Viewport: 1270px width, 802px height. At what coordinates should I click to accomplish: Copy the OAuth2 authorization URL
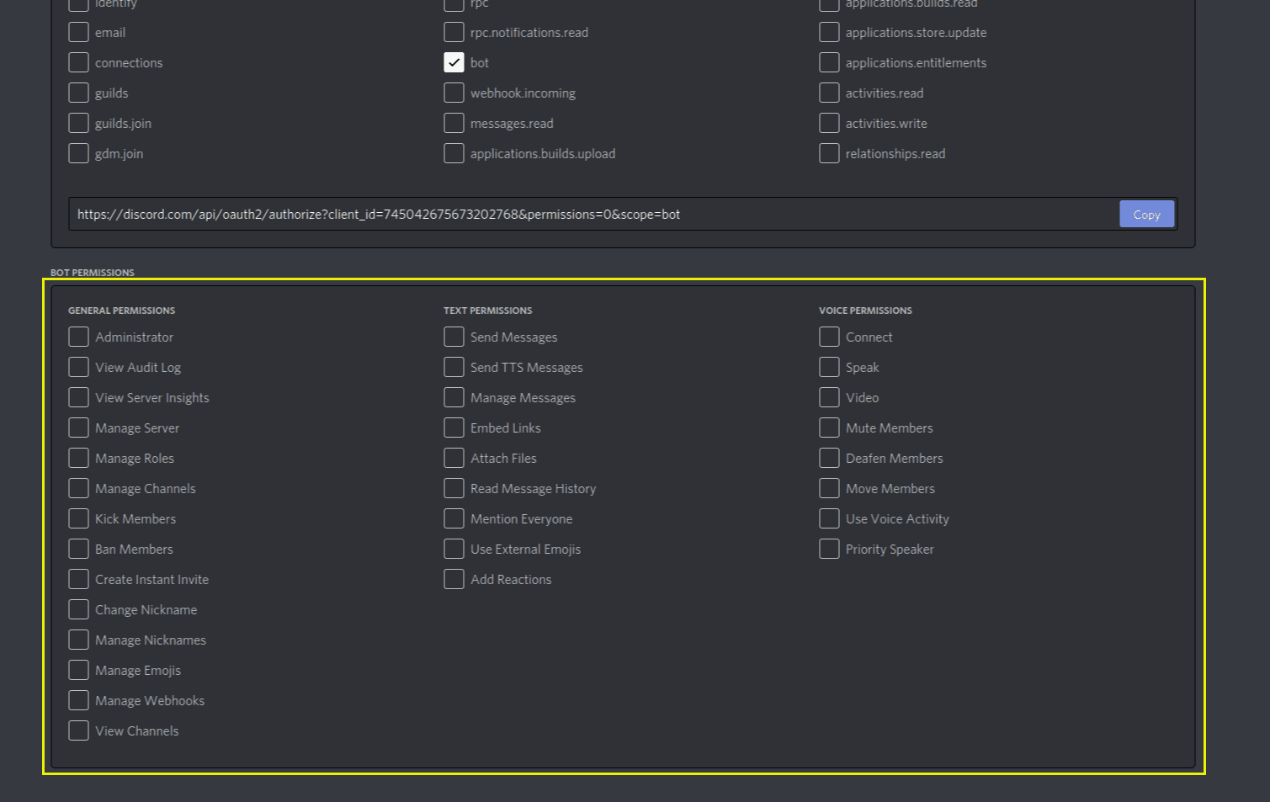click(x=1145, y=215)
